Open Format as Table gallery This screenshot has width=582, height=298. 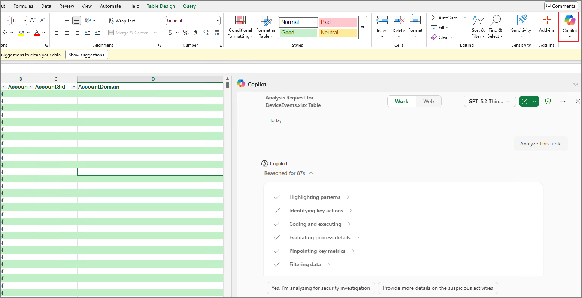(266, 27)
